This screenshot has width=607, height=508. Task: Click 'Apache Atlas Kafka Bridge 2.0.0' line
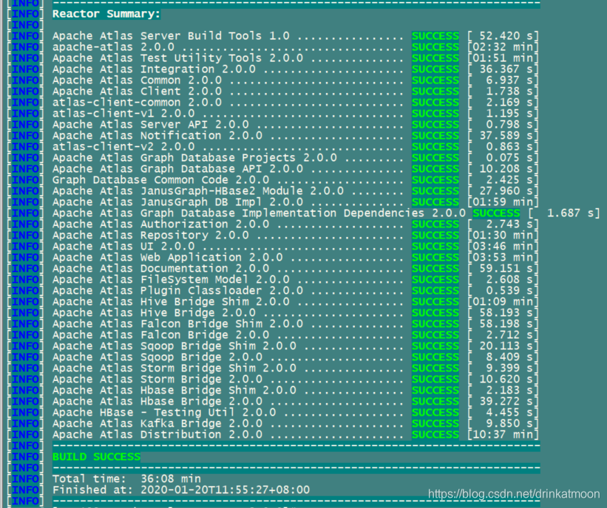[x=157, y=424]
